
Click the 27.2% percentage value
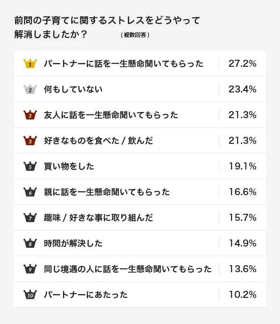[242, 63]
